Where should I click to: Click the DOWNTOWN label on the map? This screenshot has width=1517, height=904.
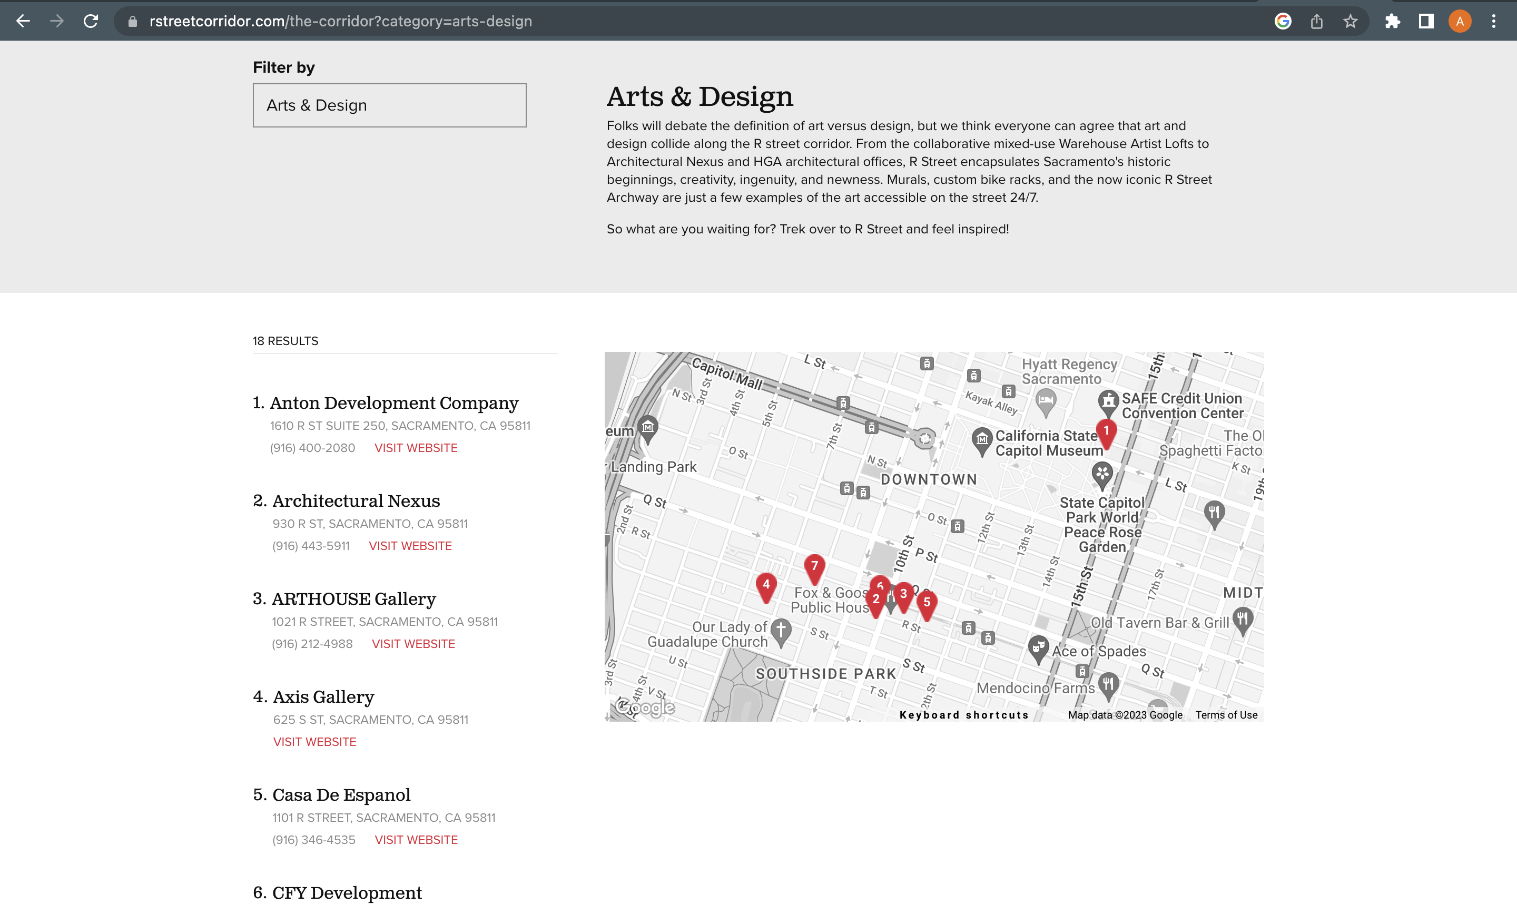click(x=929, y=480)
